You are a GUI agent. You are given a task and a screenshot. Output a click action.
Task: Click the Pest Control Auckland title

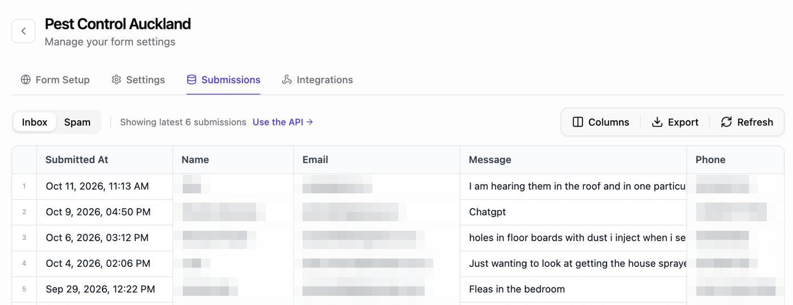coord(118,24)
